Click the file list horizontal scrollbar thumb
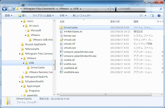This screenshot has width=165, height=108. coord(106,95)
